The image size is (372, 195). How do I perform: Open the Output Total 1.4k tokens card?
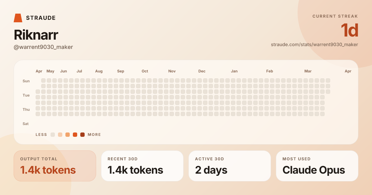(55, 166)
